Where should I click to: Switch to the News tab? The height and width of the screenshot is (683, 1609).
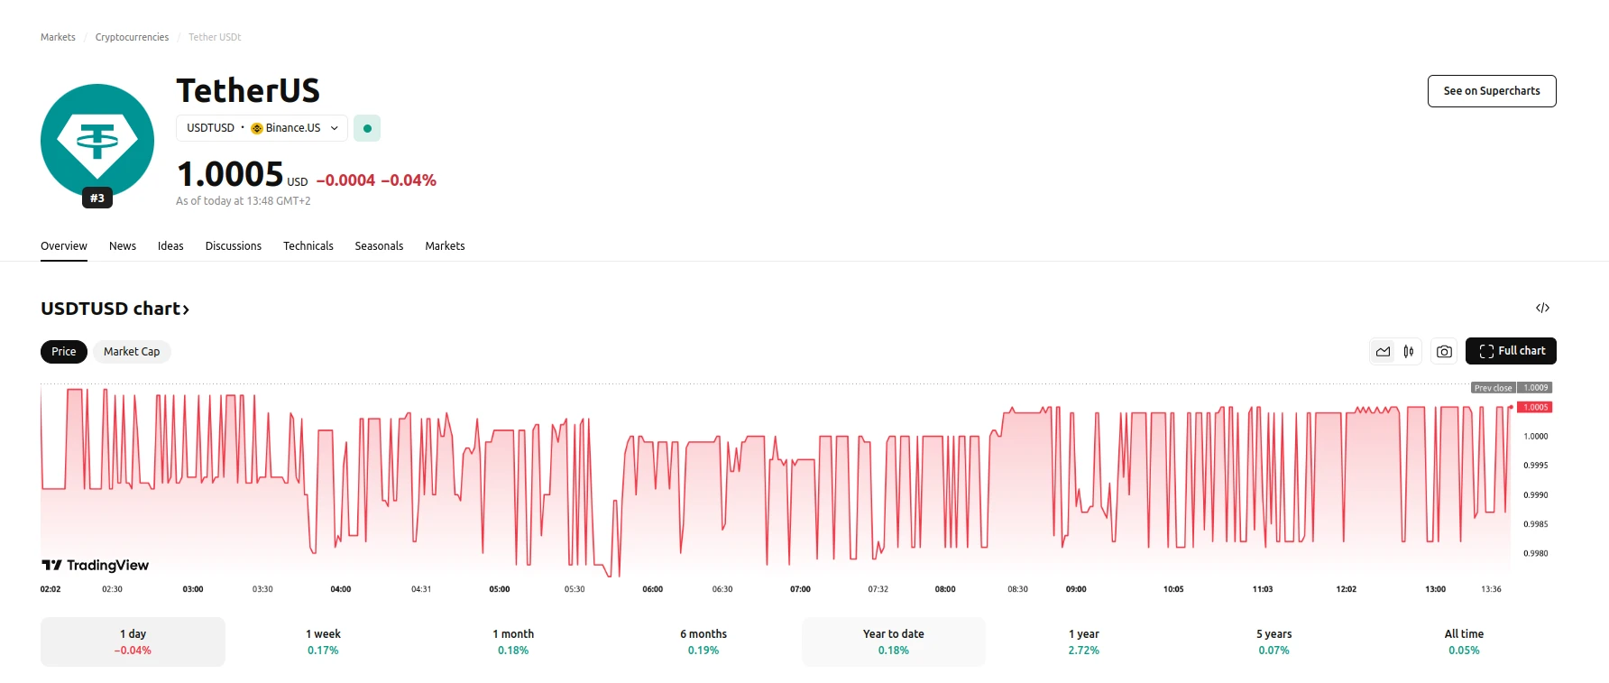123,246
